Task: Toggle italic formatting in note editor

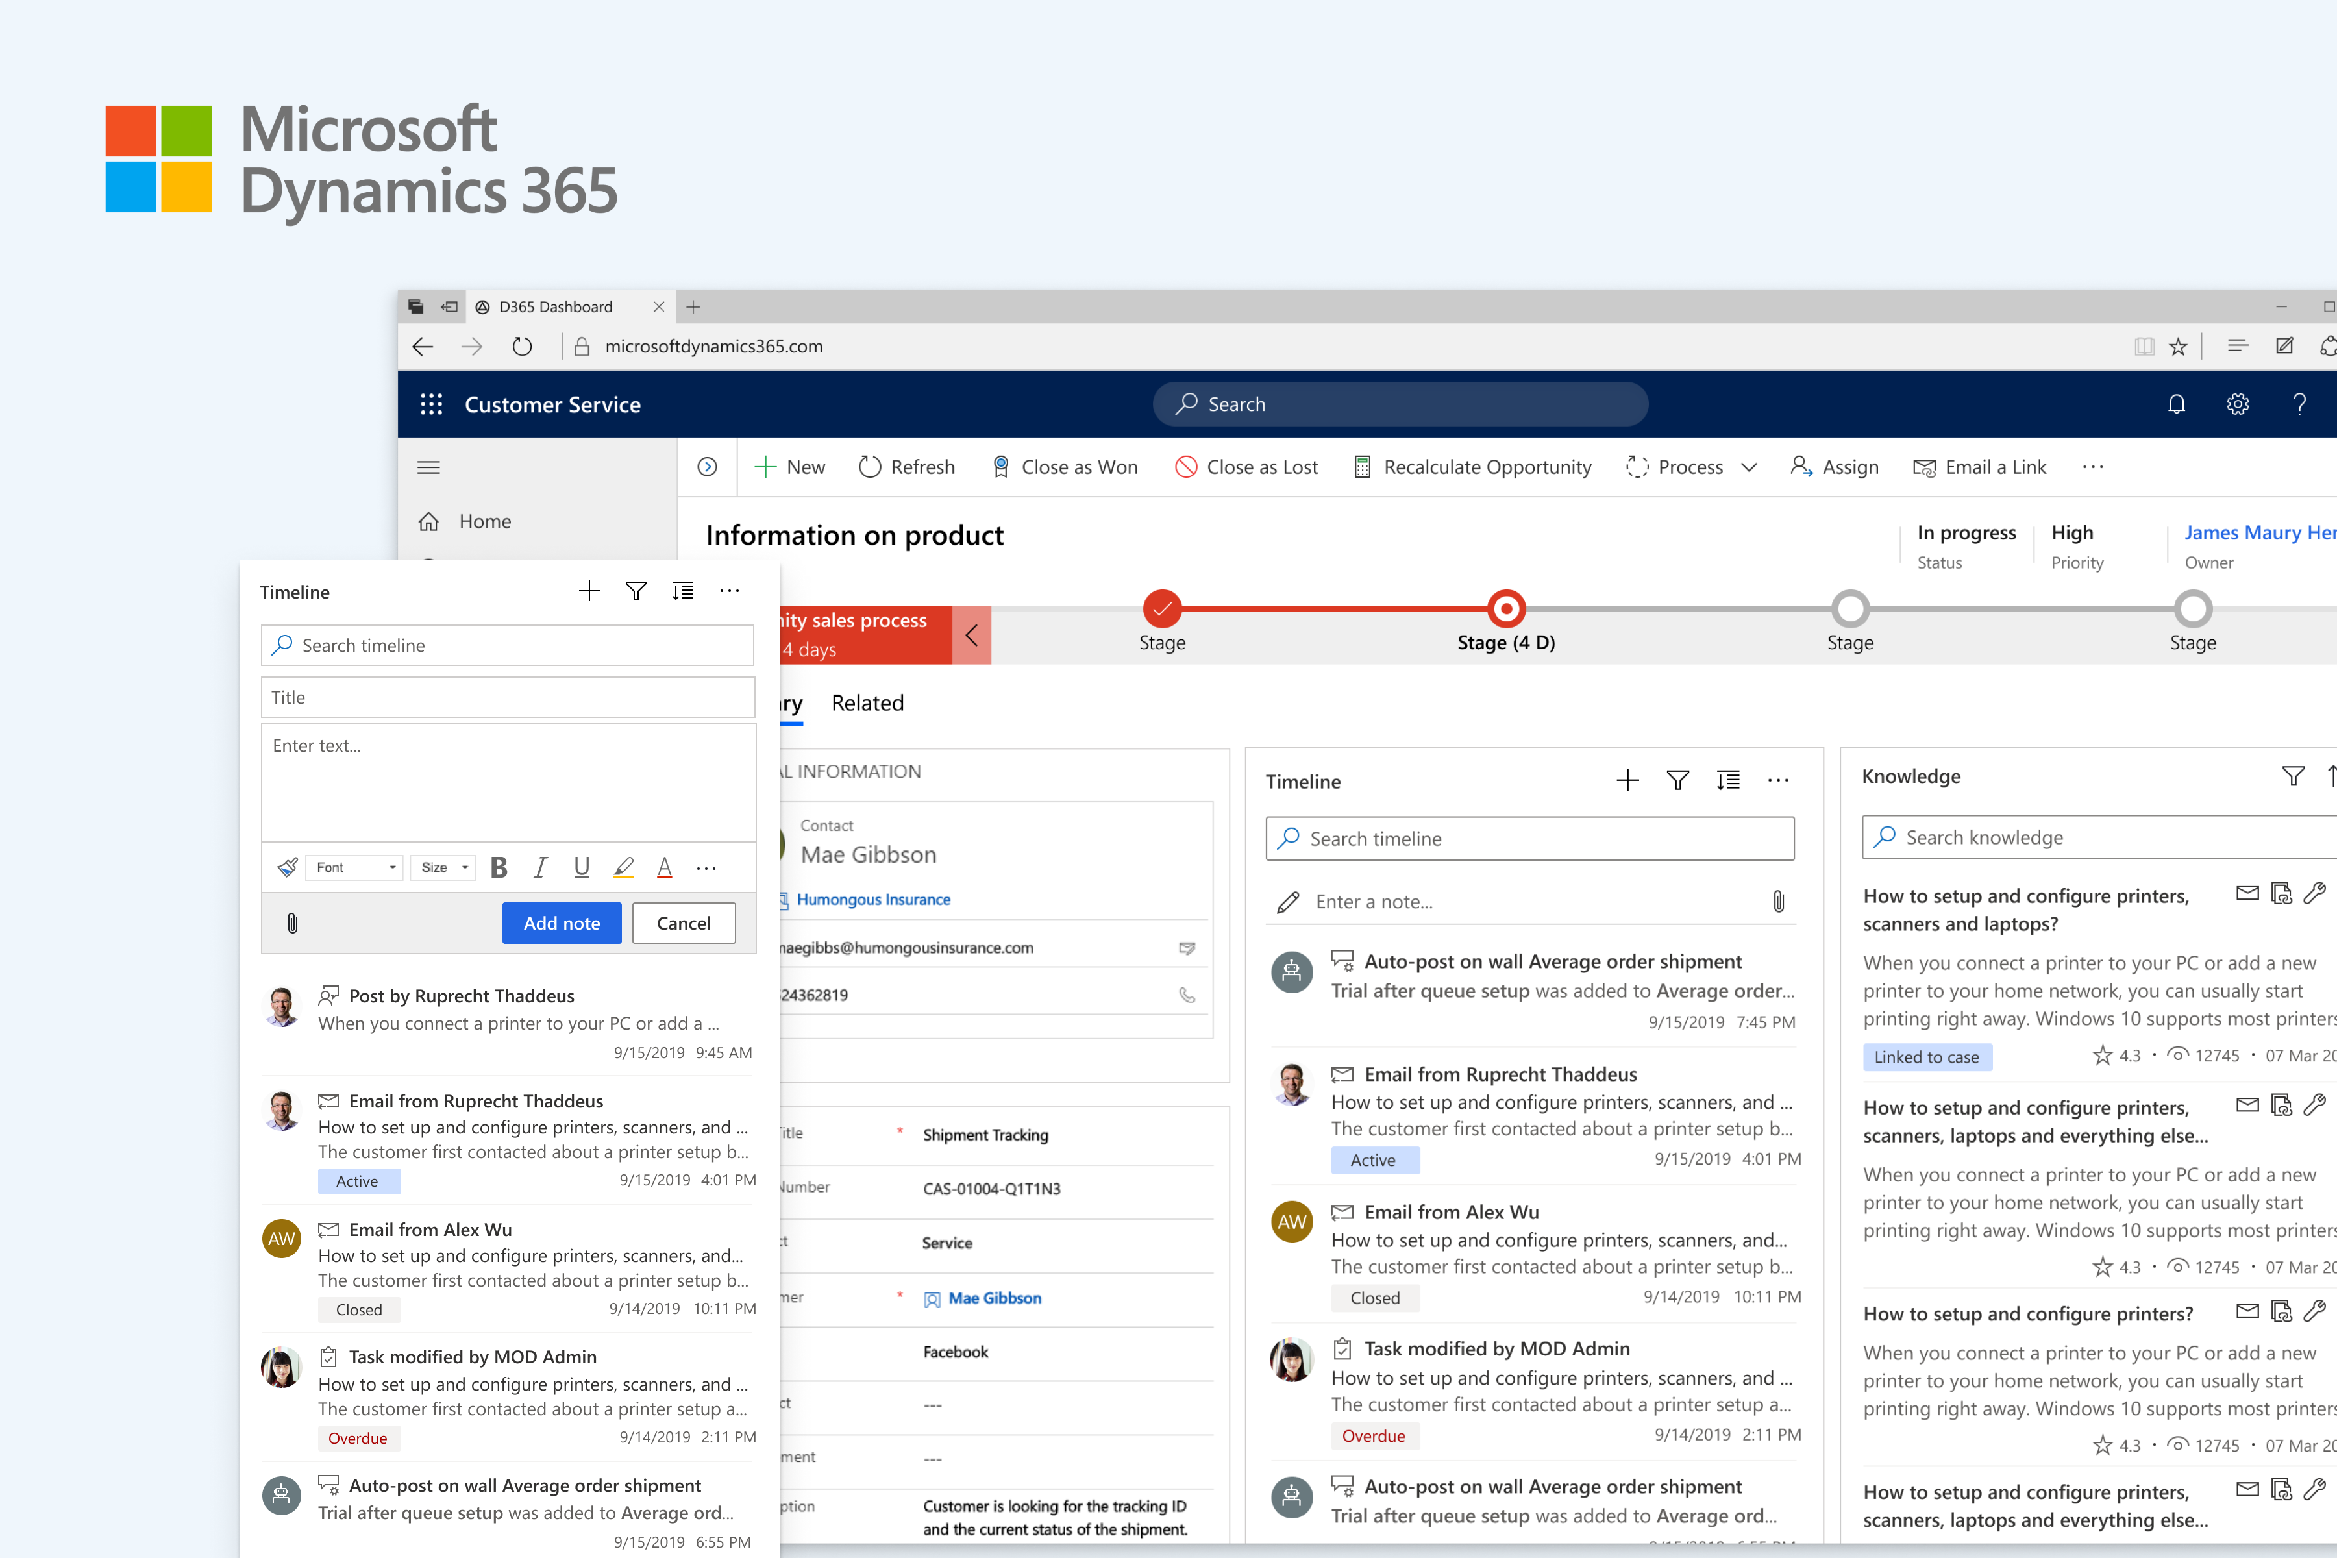Action: (x=539, y=867)
